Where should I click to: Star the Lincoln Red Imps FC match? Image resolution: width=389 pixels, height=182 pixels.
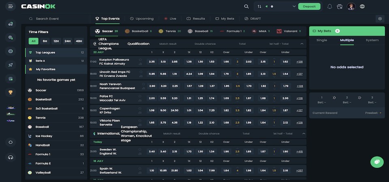(x=141, y=72)
